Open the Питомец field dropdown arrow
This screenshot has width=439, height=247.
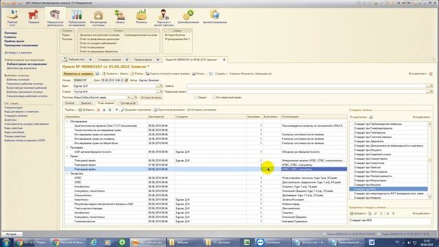click(129, 97)
